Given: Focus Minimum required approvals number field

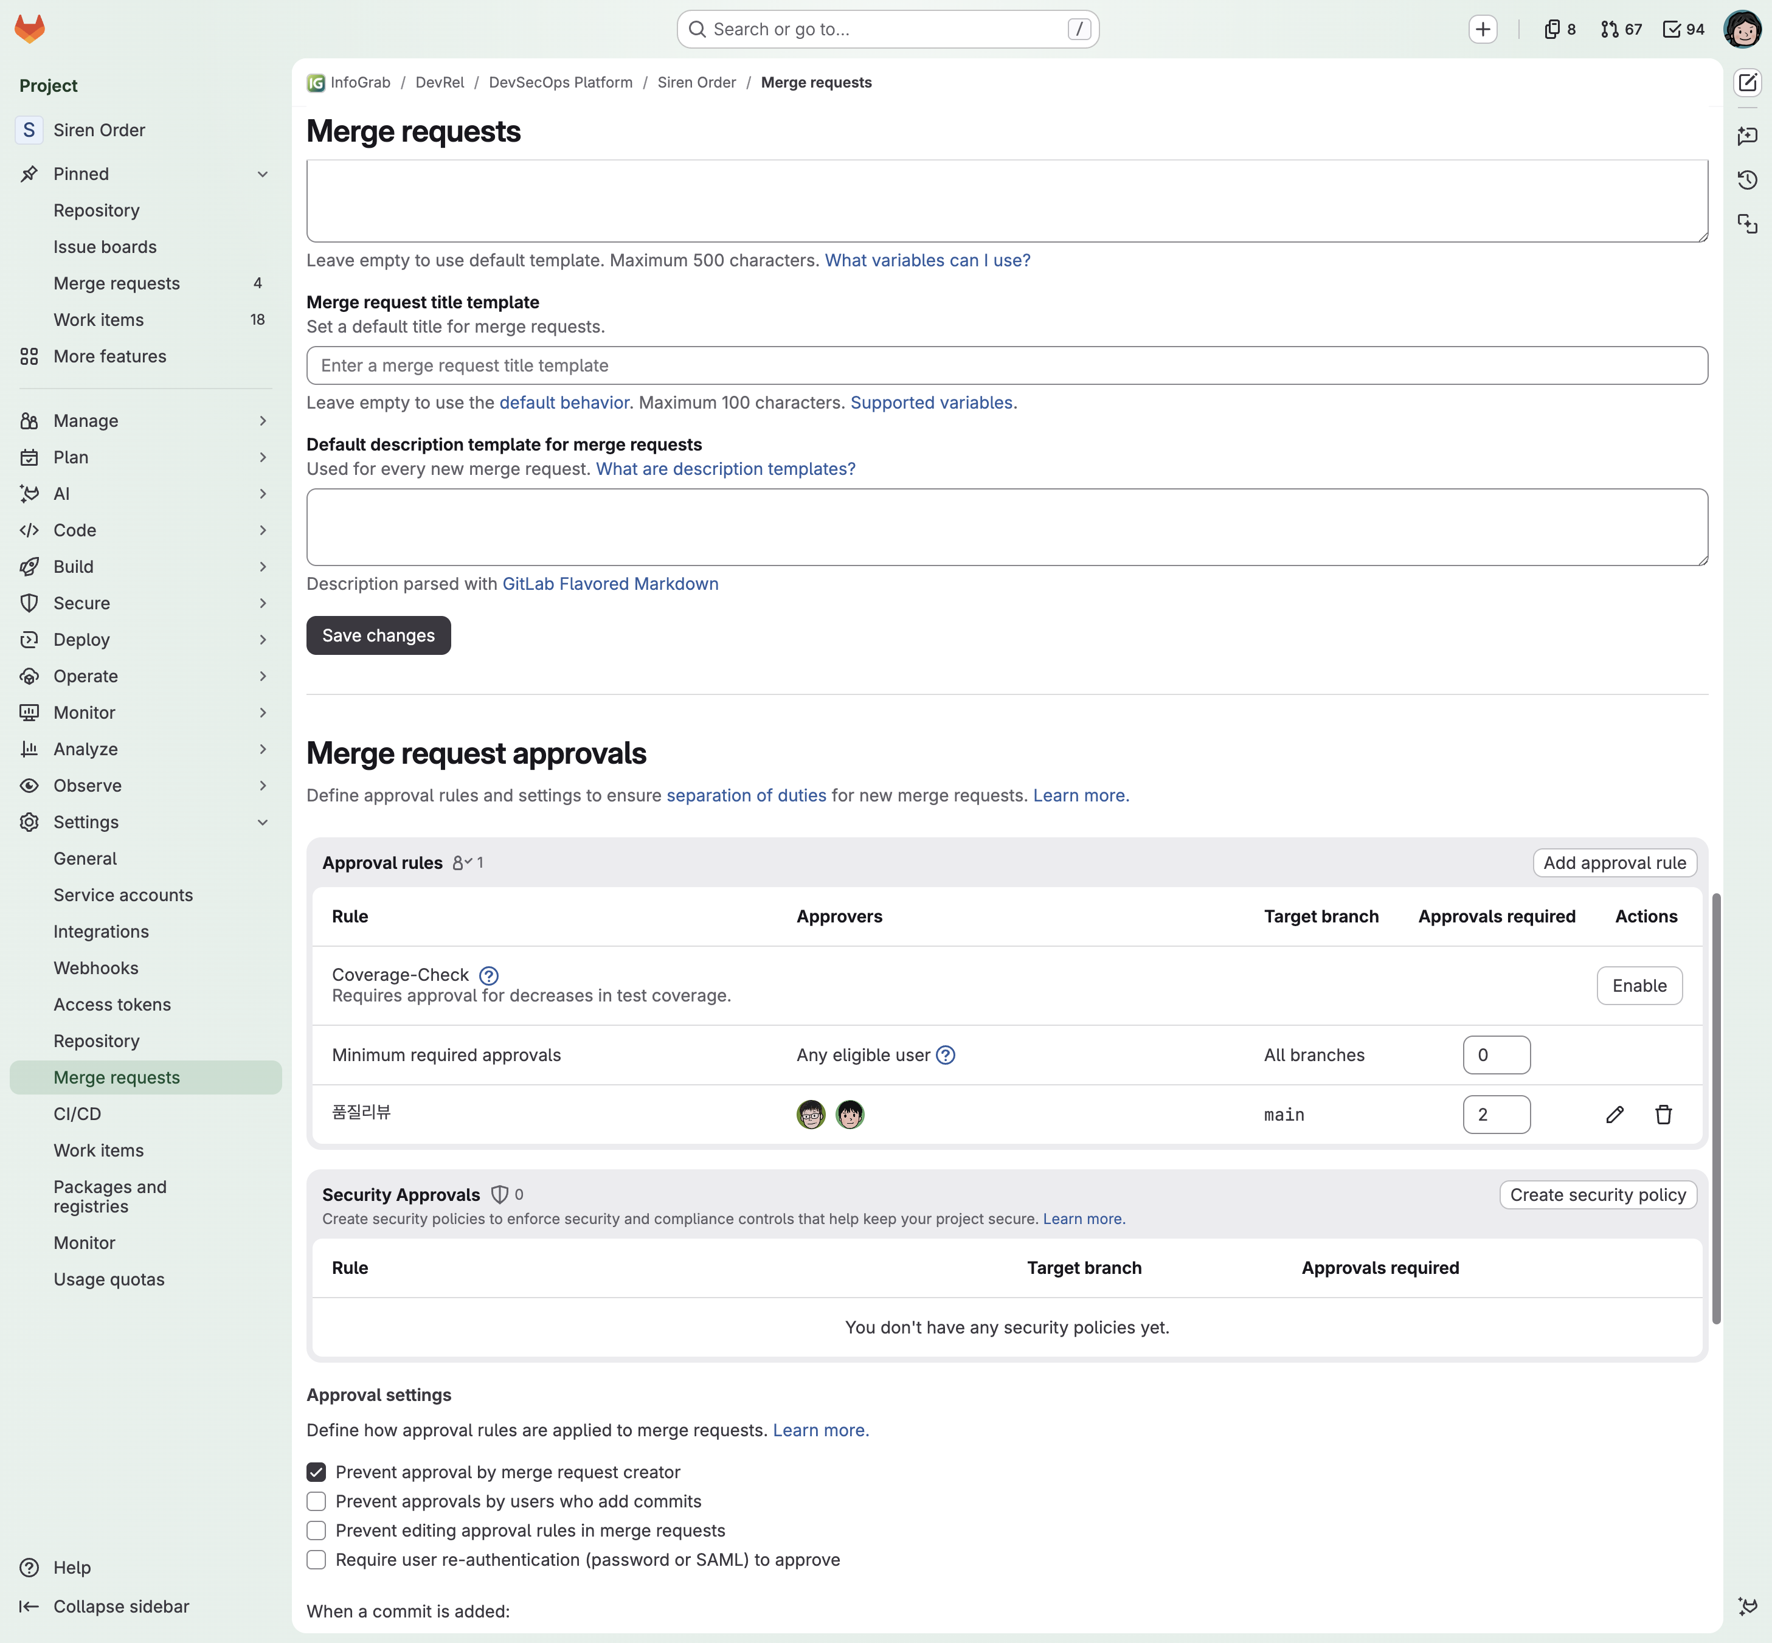Looking at the screenshot, I should [1497, 1056].
